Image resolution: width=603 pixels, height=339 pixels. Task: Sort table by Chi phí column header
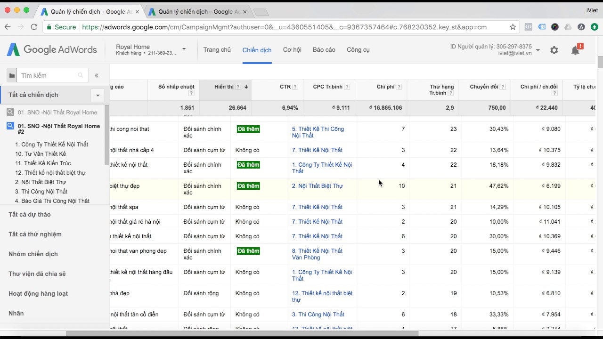385,87
